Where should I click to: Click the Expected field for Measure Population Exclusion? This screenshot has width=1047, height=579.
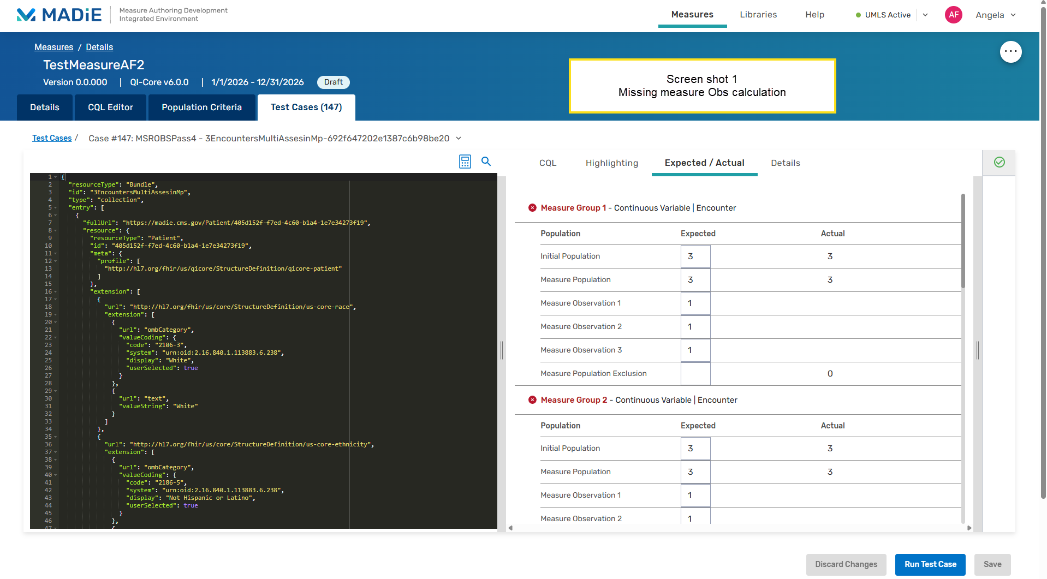tap(695, 374)
